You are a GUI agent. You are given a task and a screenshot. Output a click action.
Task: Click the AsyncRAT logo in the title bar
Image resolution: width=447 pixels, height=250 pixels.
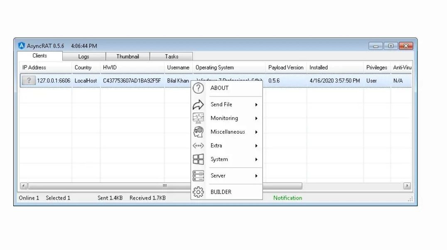coord(21,46)
